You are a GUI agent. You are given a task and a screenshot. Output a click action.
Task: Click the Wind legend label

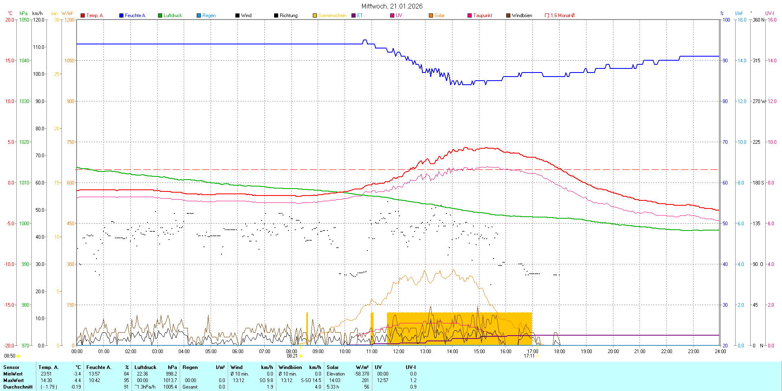[246, 15]
